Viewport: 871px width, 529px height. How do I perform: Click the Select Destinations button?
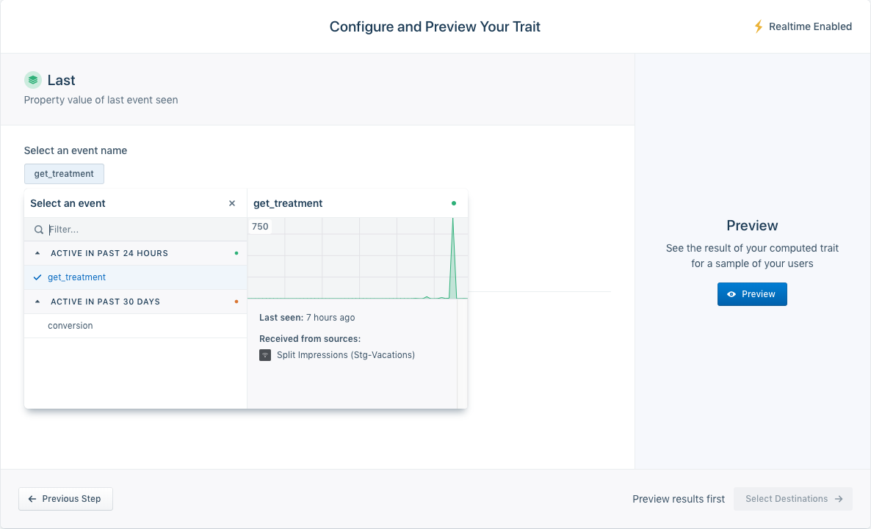(793, 499)
